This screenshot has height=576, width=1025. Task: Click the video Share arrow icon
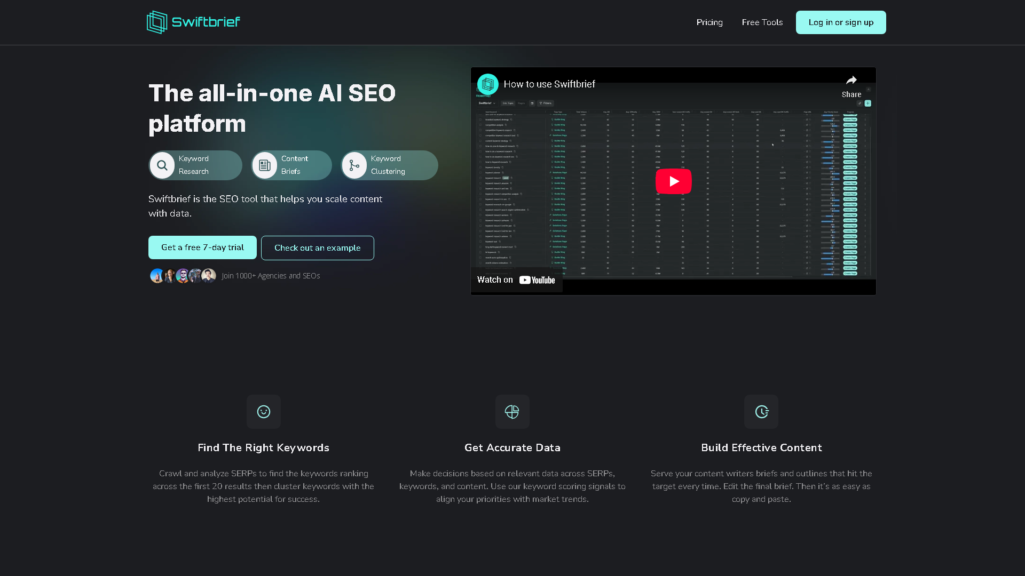click(851, 81)
